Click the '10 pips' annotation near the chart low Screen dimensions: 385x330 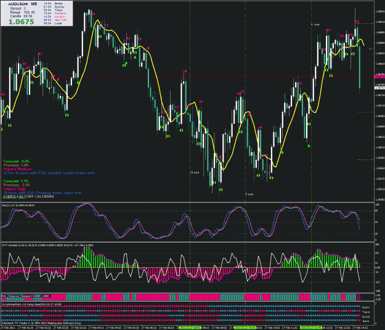tap(195, 172)
